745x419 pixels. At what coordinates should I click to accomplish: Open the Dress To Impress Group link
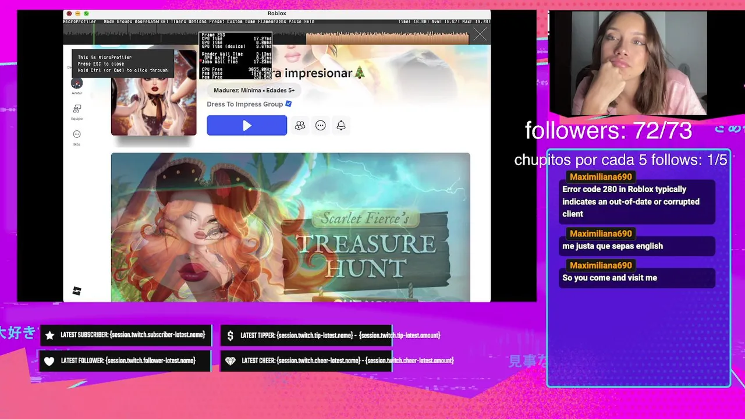[244, 104]
